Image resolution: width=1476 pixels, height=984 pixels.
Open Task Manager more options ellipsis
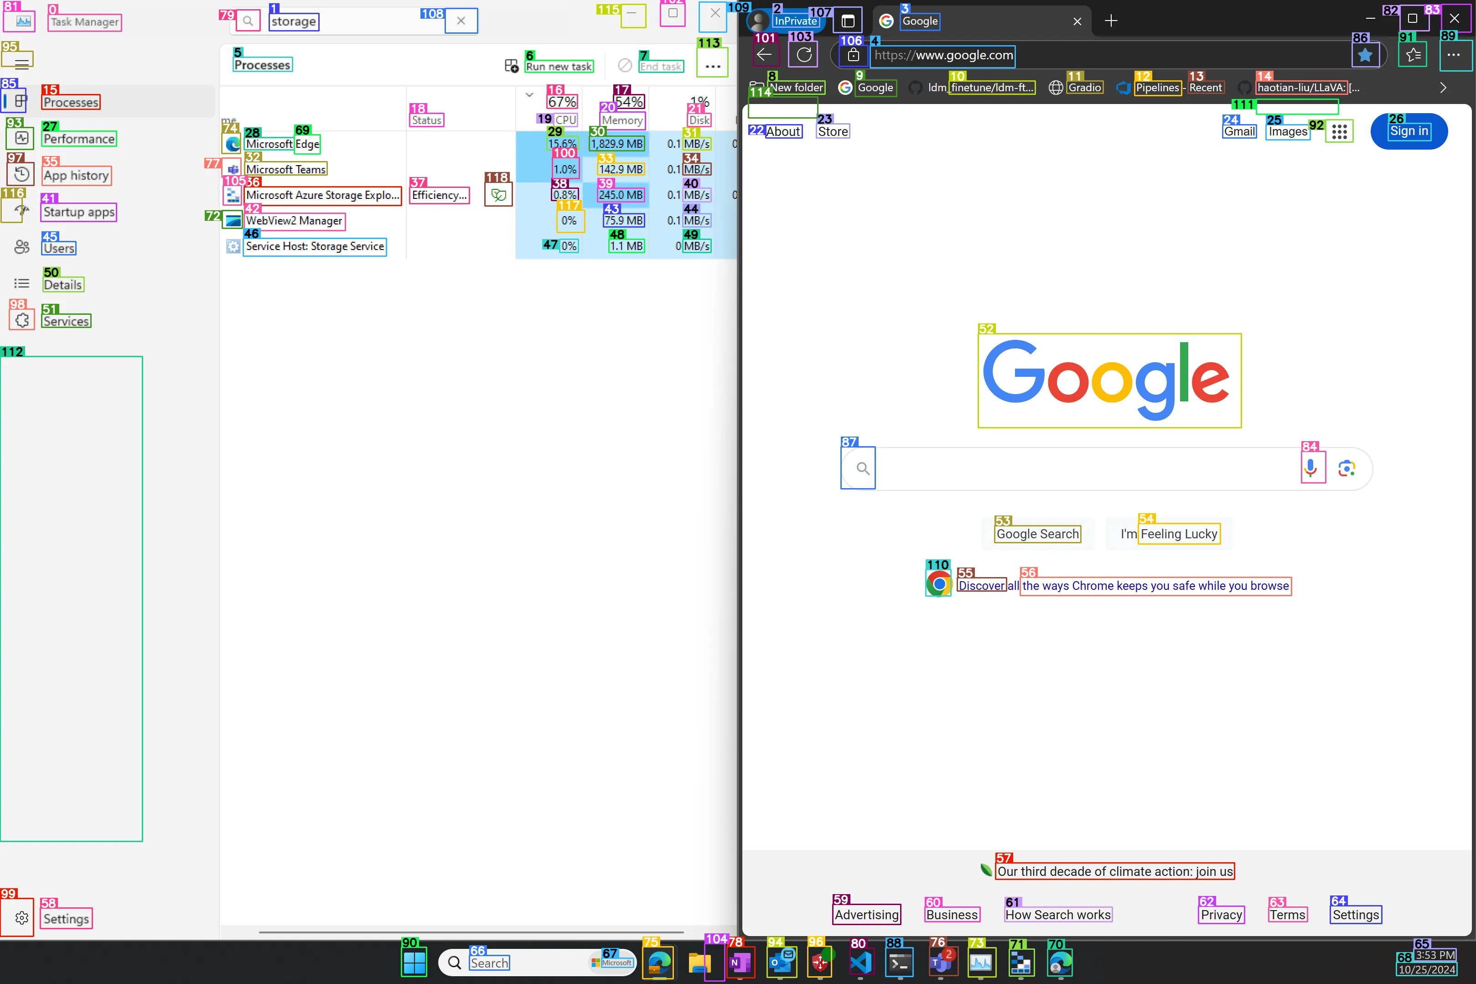713,66
